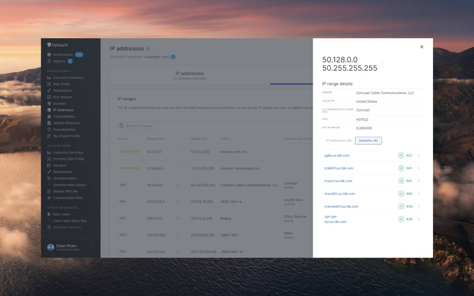Expand the tcaoc1.us.tdk.com row chevron
Image resolution: width=474 pixels, height=296 pixels.
click(x=419, y=181)
